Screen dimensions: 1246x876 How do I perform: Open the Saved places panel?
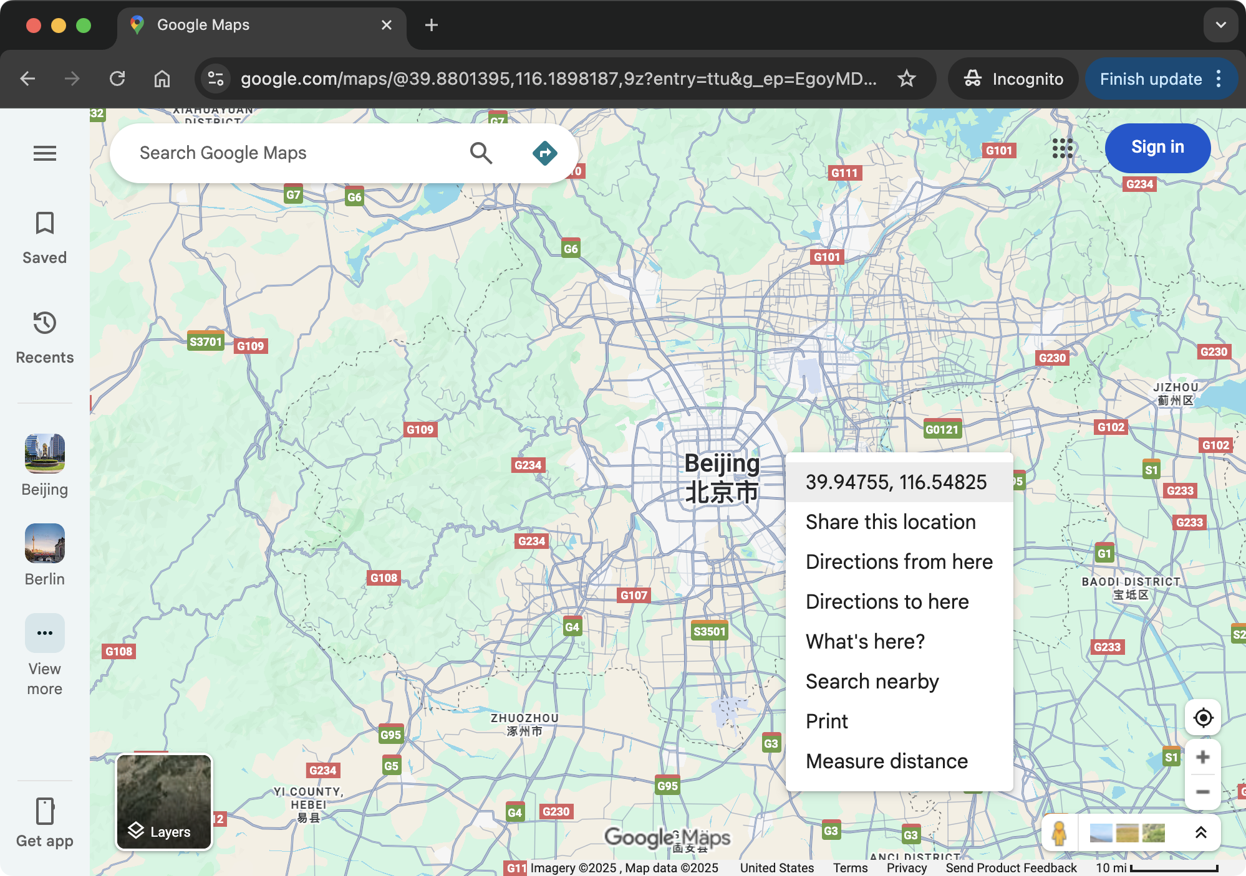click(x=44, y=237)
